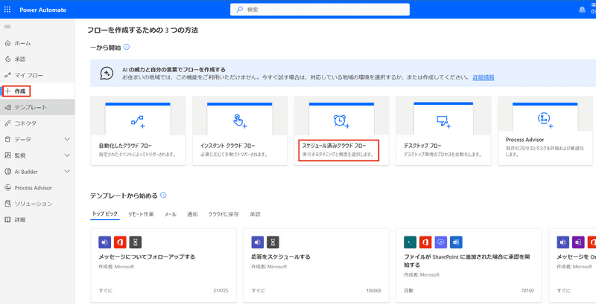Expand the AI Builder sidebar section
596x304 pixels.
click(67, 171)
